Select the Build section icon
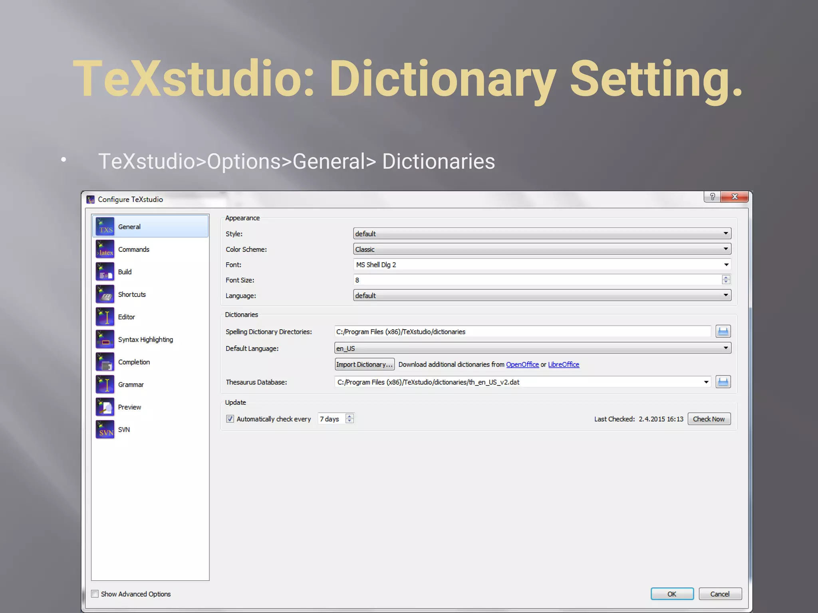This screenshot has width=818, height=613. coord(105,272)
